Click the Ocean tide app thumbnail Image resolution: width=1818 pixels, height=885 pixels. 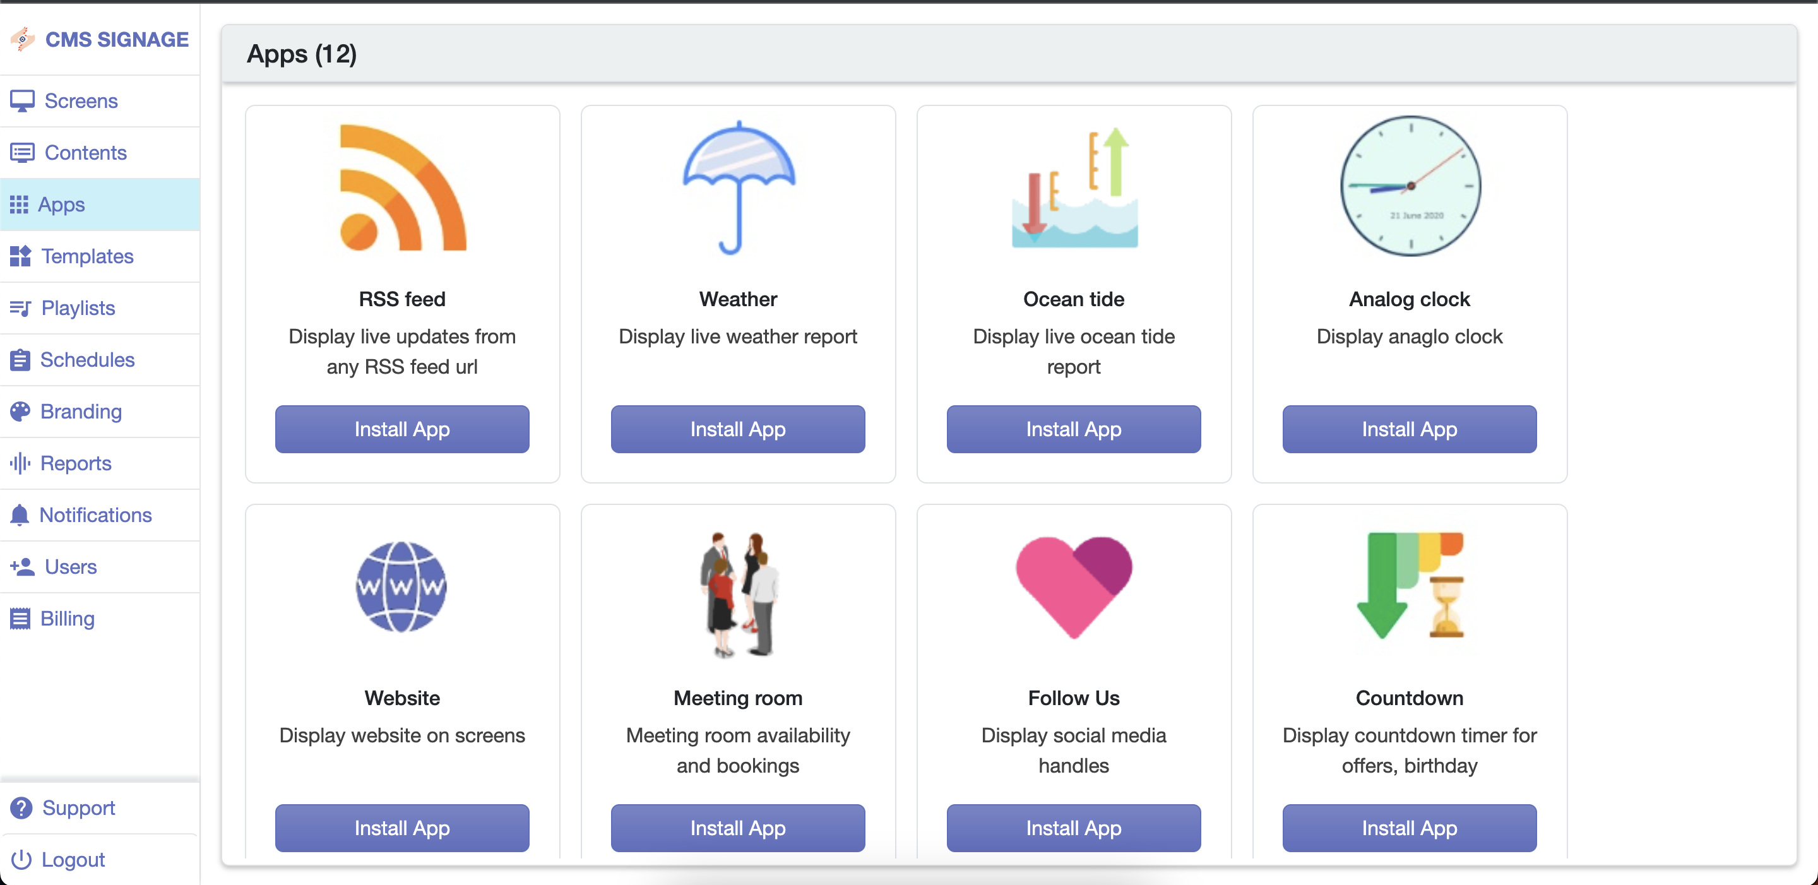coord(1073,187)
